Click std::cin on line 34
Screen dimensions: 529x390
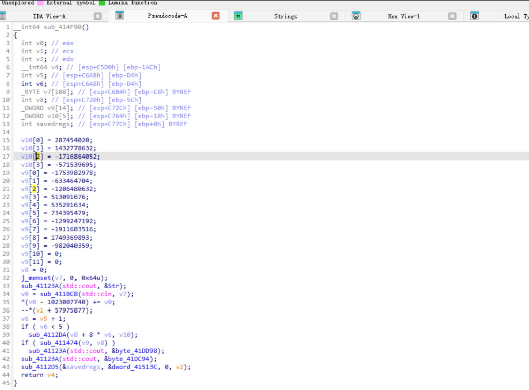click(96, 294)
